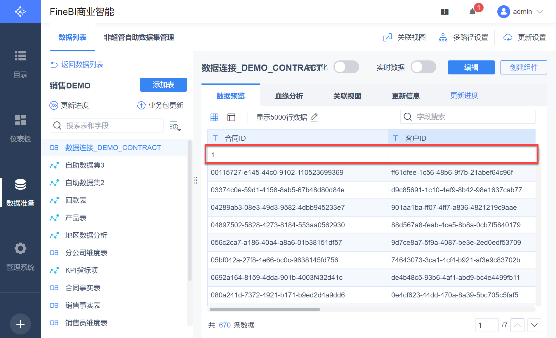Select the 关联视图 tab in table panel
This screenshot has height=338, width=556.
tap(347, 96)
